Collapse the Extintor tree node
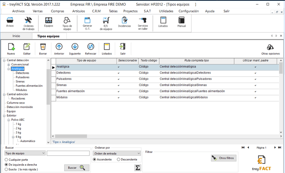The width and height of the screenshot is (285, 173). coord(4,116)
